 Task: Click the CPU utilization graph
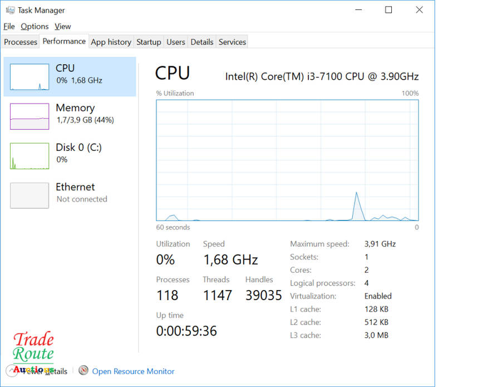pos(287,160)
